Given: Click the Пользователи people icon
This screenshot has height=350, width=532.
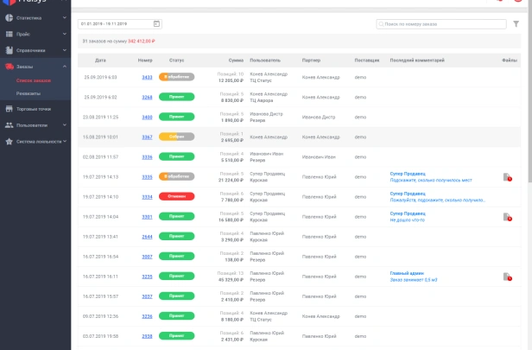Looking at the screenshot, I should click(x=8, y=125).
